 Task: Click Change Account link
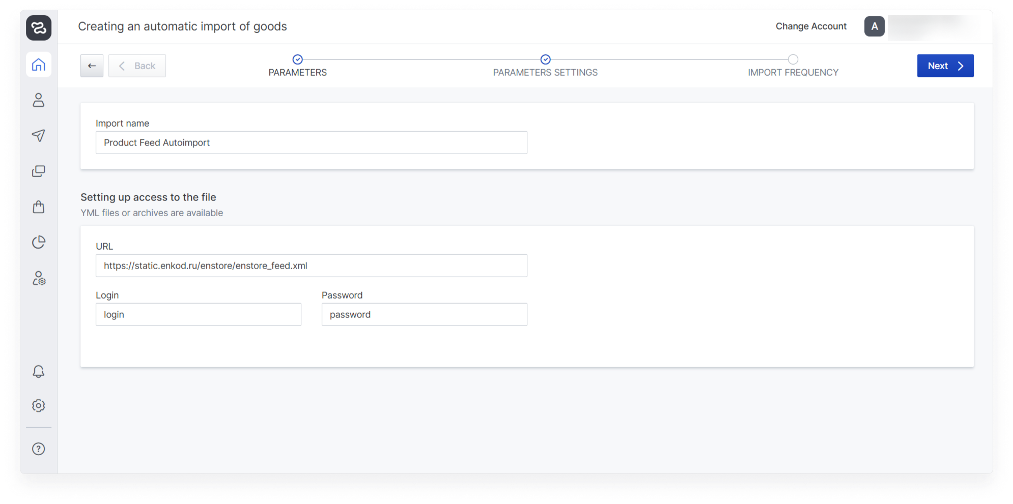point(811,26)
